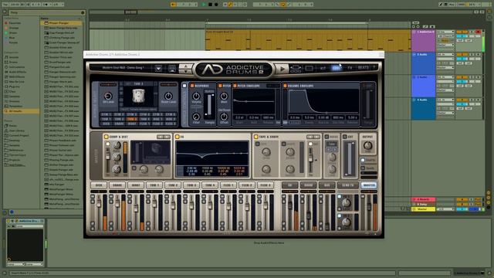Select the MASTER mixer tab

click(368, 185)
